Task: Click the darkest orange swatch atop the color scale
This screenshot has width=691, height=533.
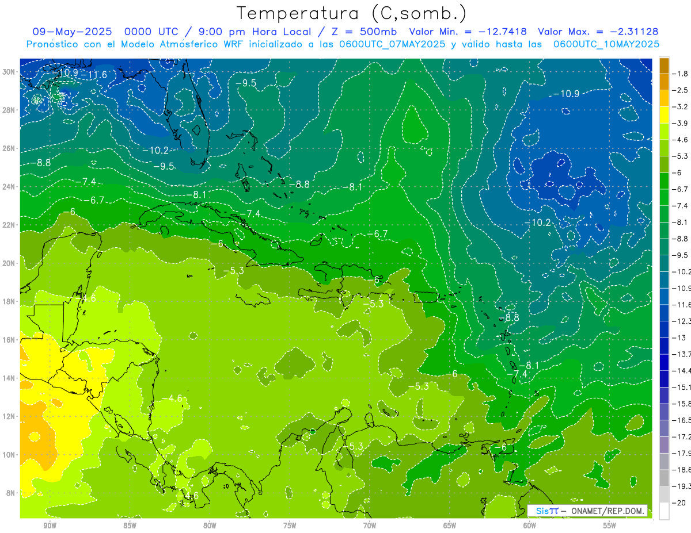Action: click(x=665, y=66)
